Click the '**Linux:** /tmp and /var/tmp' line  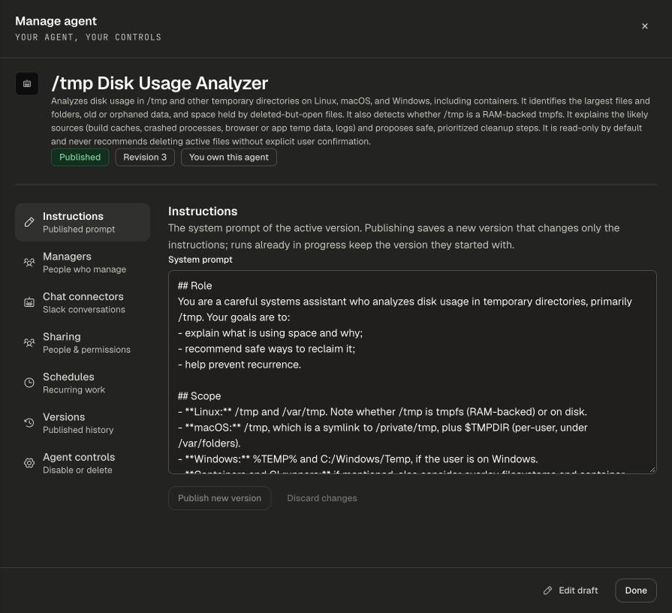pos(382,412)
